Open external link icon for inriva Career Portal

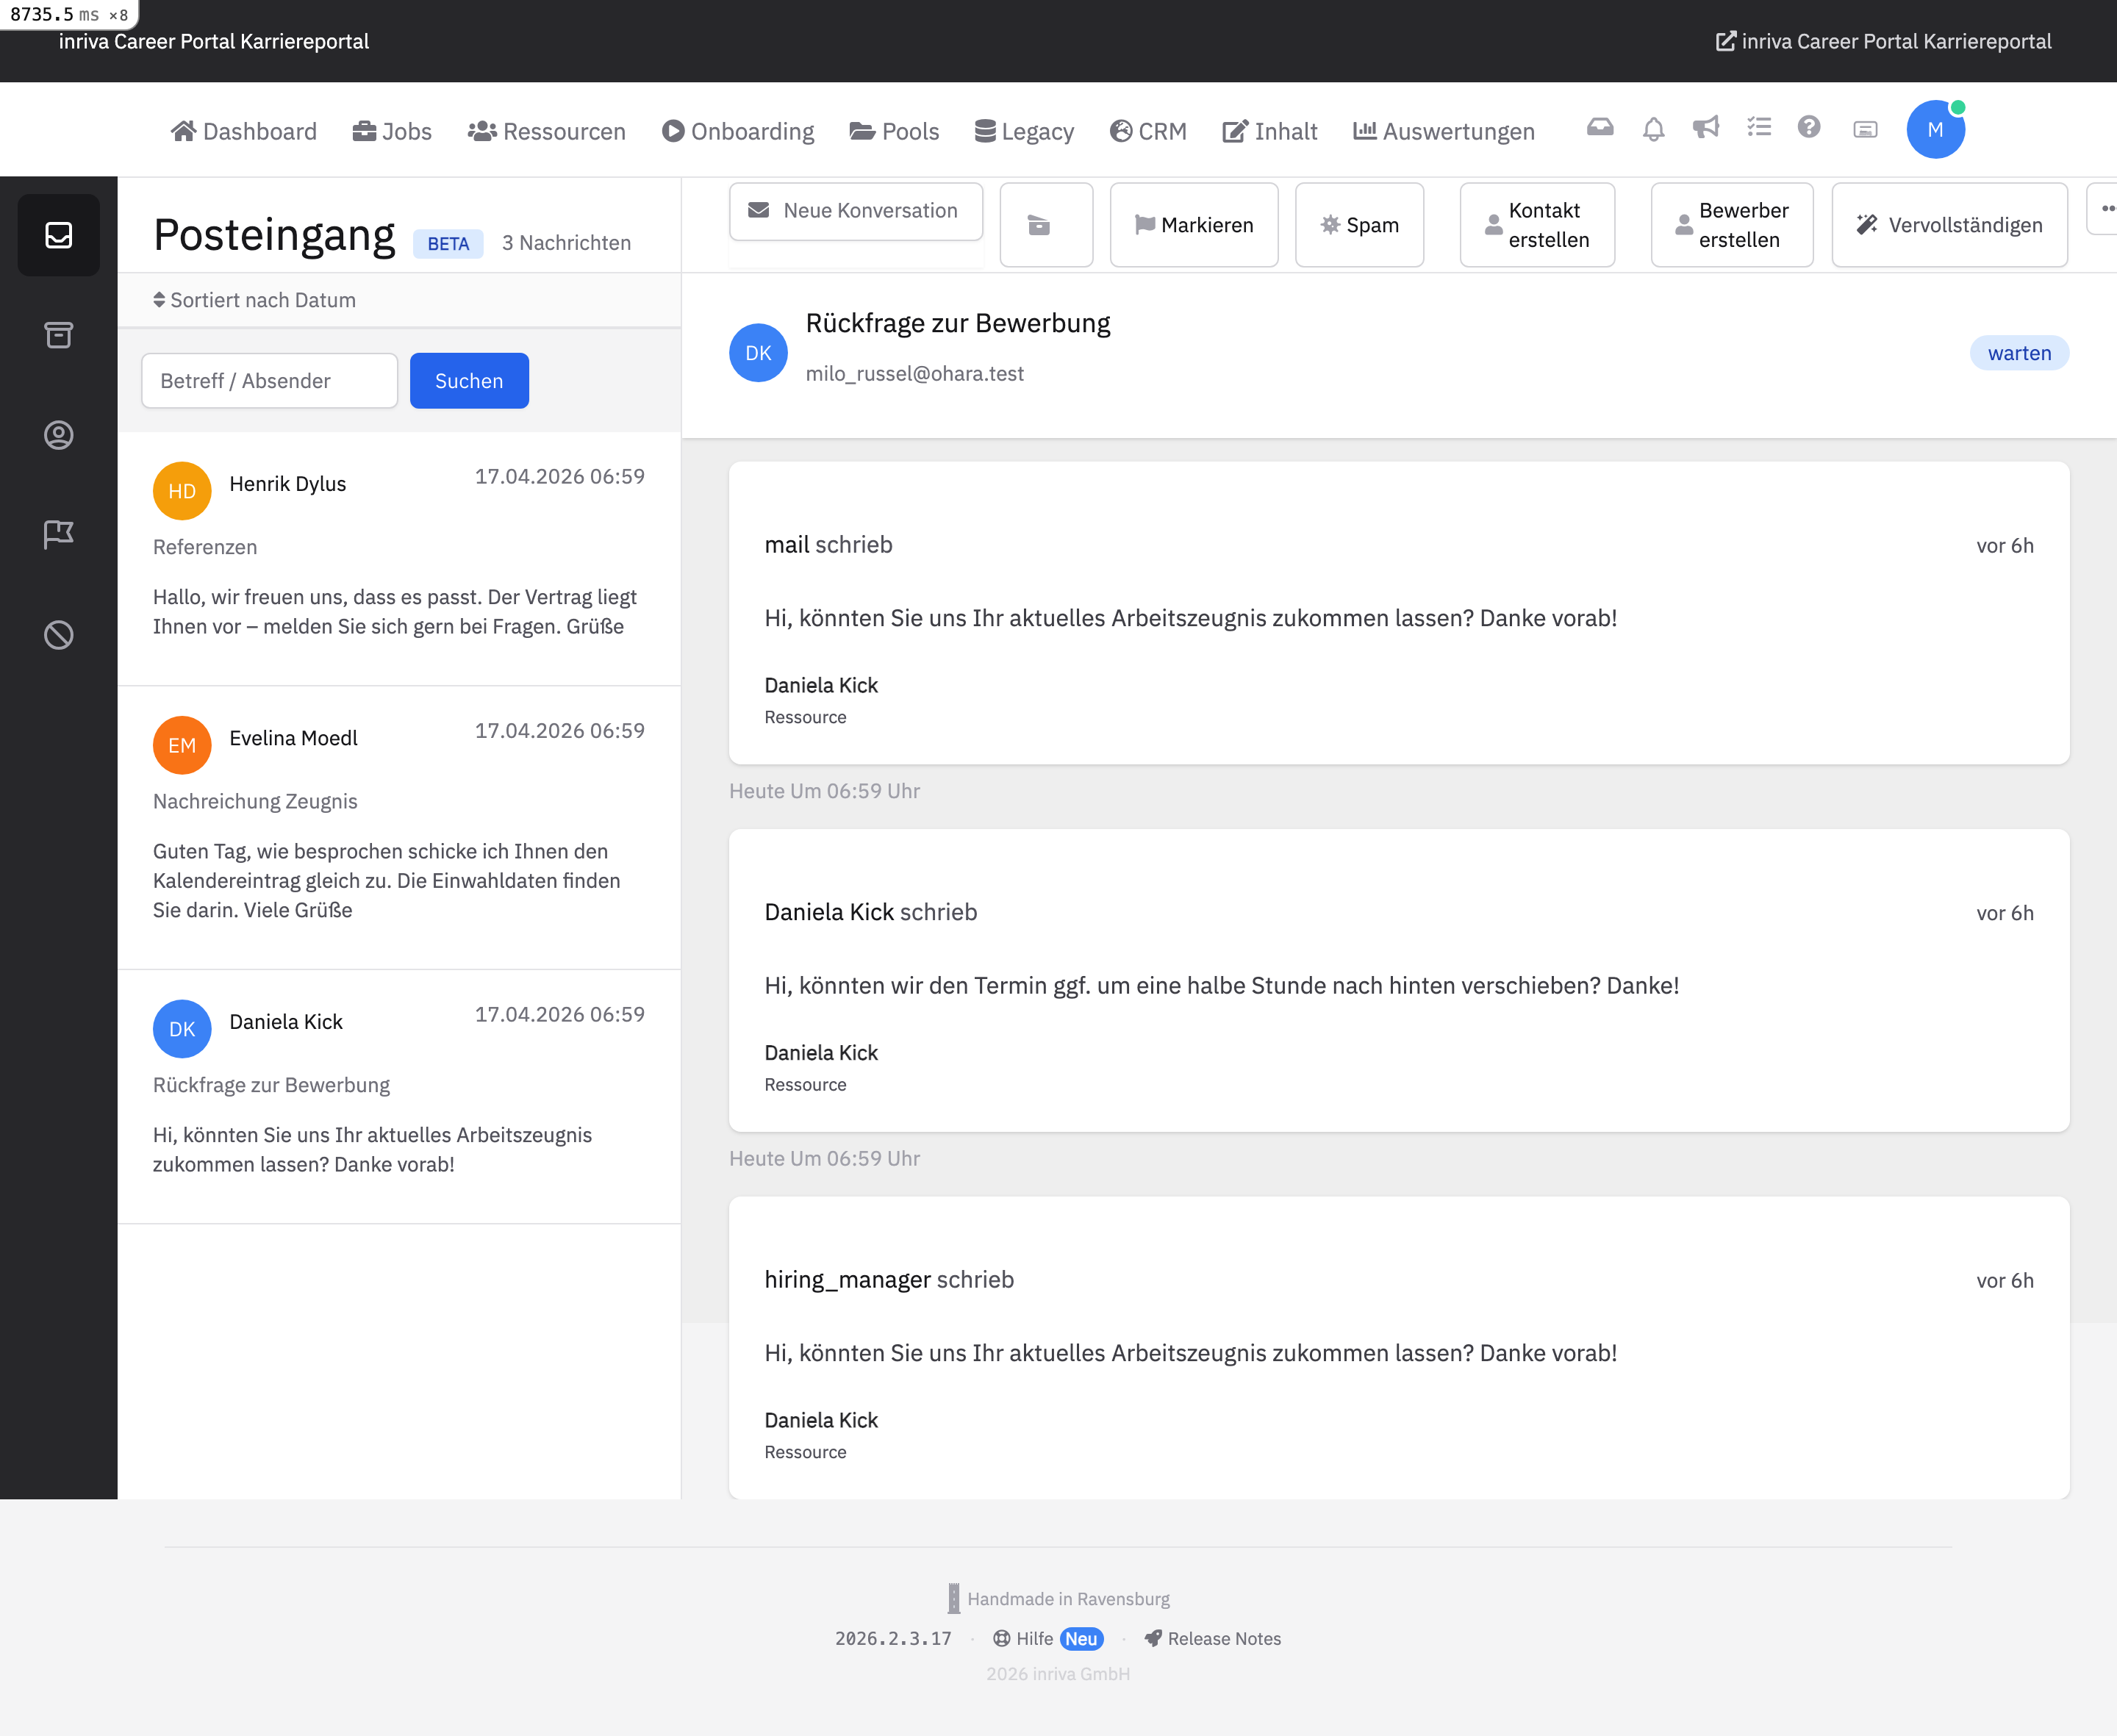pyautogui.click(x=1726, y=41)
